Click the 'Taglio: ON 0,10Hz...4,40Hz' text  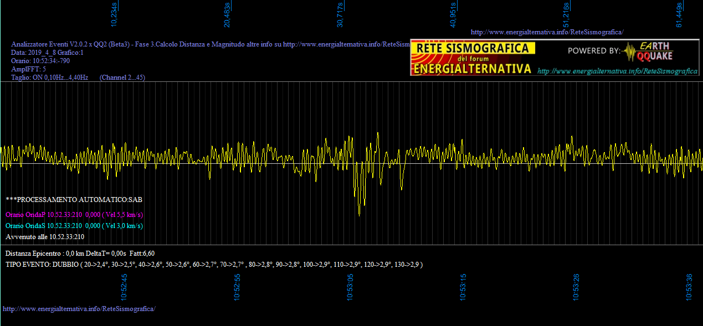(50, 77)
